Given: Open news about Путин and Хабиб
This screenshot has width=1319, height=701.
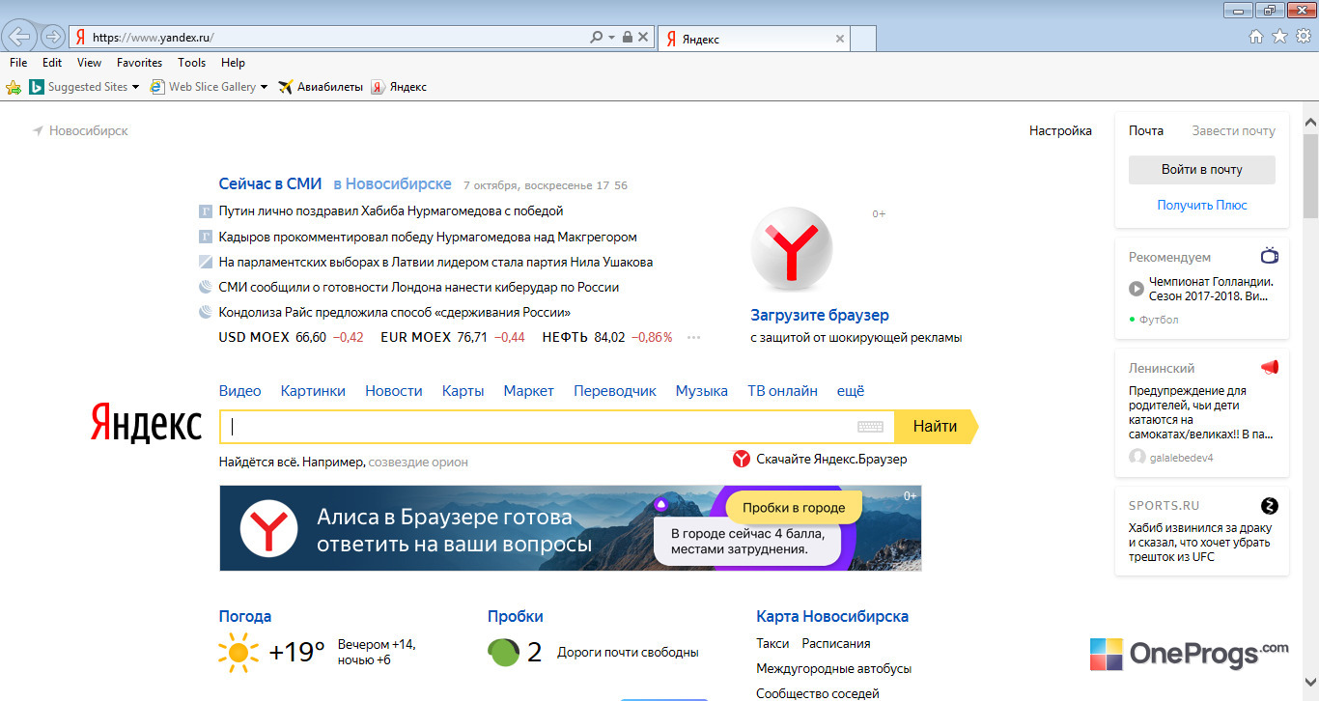Looking at the screenshot, I should 391,210.
